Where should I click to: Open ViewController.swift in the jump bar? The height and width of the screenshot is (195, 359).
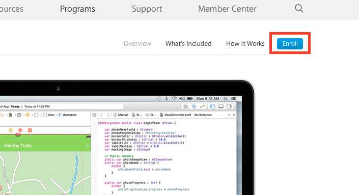click(x=175, y=115)
